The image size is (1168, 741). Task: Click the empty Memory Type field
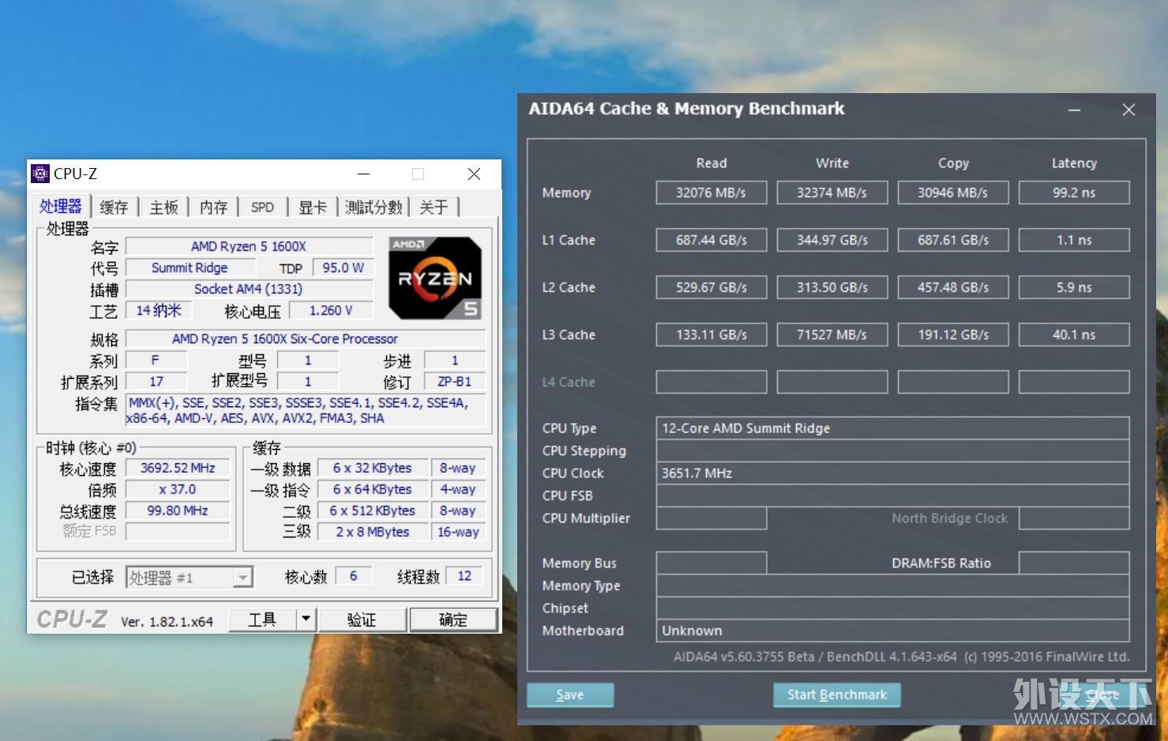coord(892,586)
